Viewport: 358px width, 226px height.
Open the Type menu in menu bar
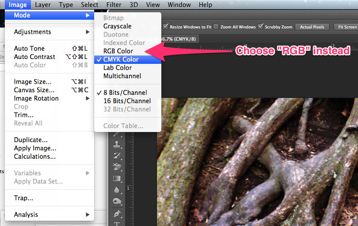tap(66, 4)
